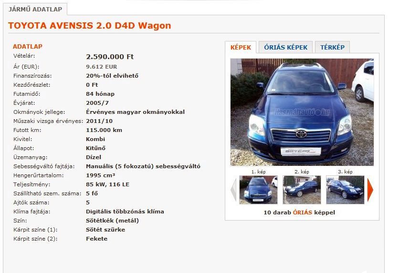The image size is (410, 273).
Task: Open the KÉPEK tab
Action: (x=241, y=47)
